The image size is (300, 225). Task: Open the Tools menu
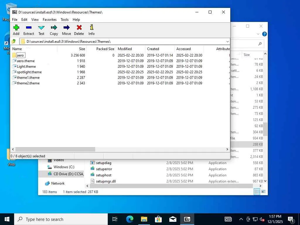tap(64, 20)
